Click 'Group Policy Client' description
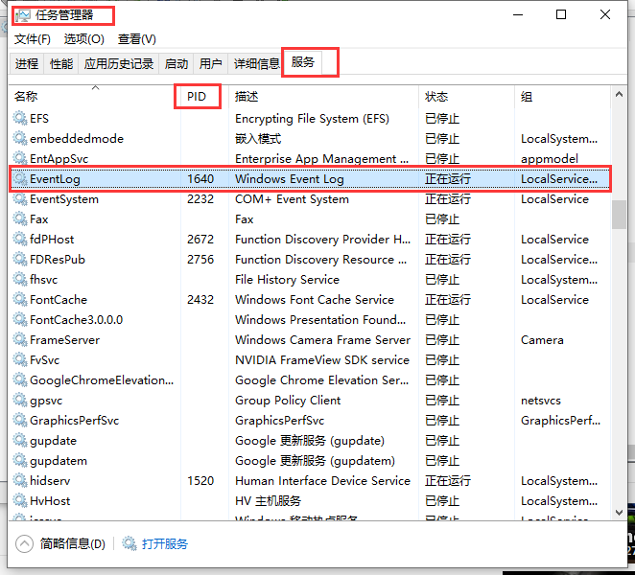 pyautogui.click(x=288, y=401)
